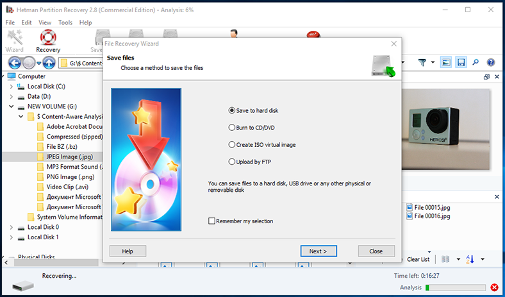Select the PNG Image (.png) folder

66,176
